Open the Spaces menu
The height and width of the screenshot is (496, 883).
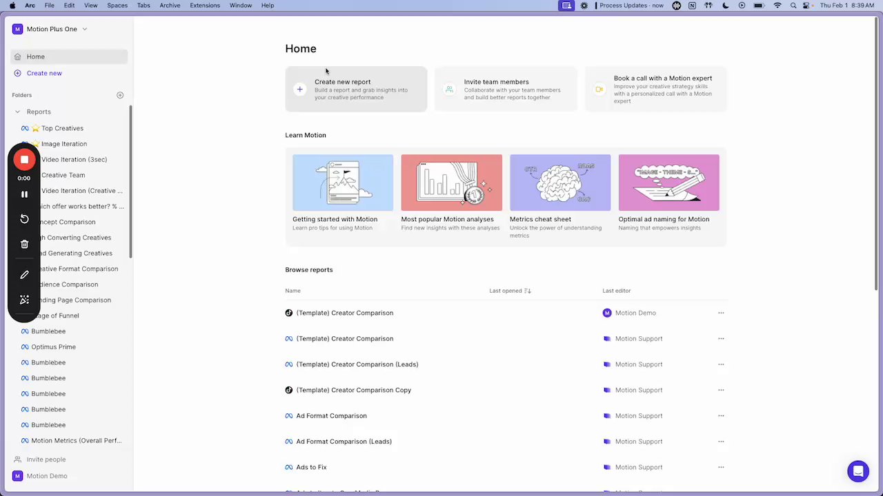[117, 6]
